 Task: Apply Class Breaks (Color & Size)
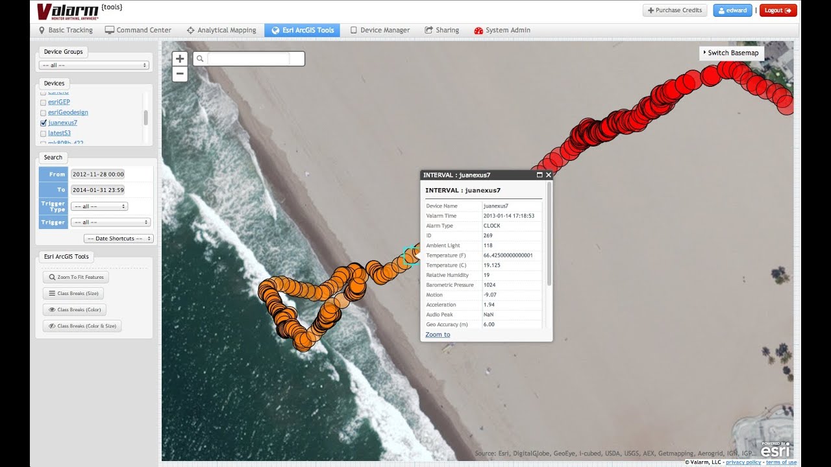82,326
